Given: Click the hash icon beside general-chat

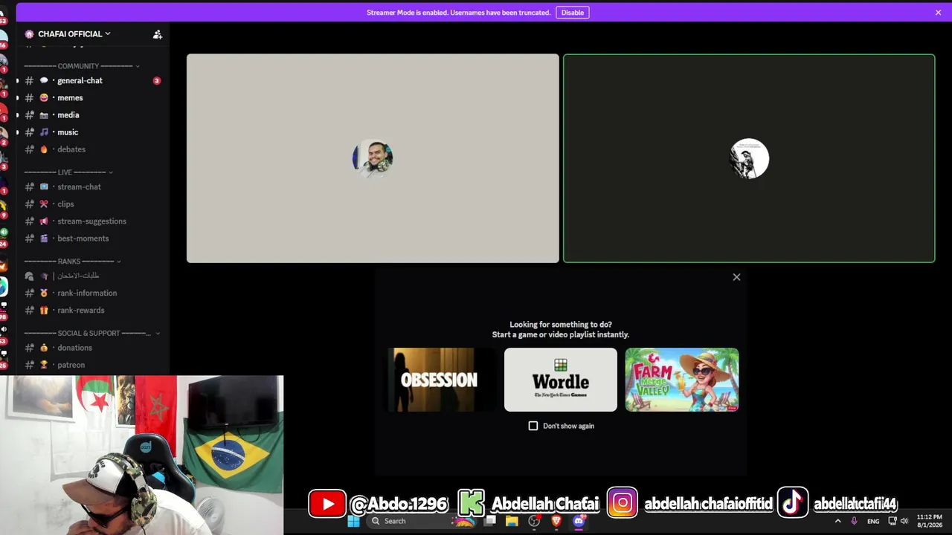Looking at the screenshot, I should pyautogui.click(x=29, y=80).
